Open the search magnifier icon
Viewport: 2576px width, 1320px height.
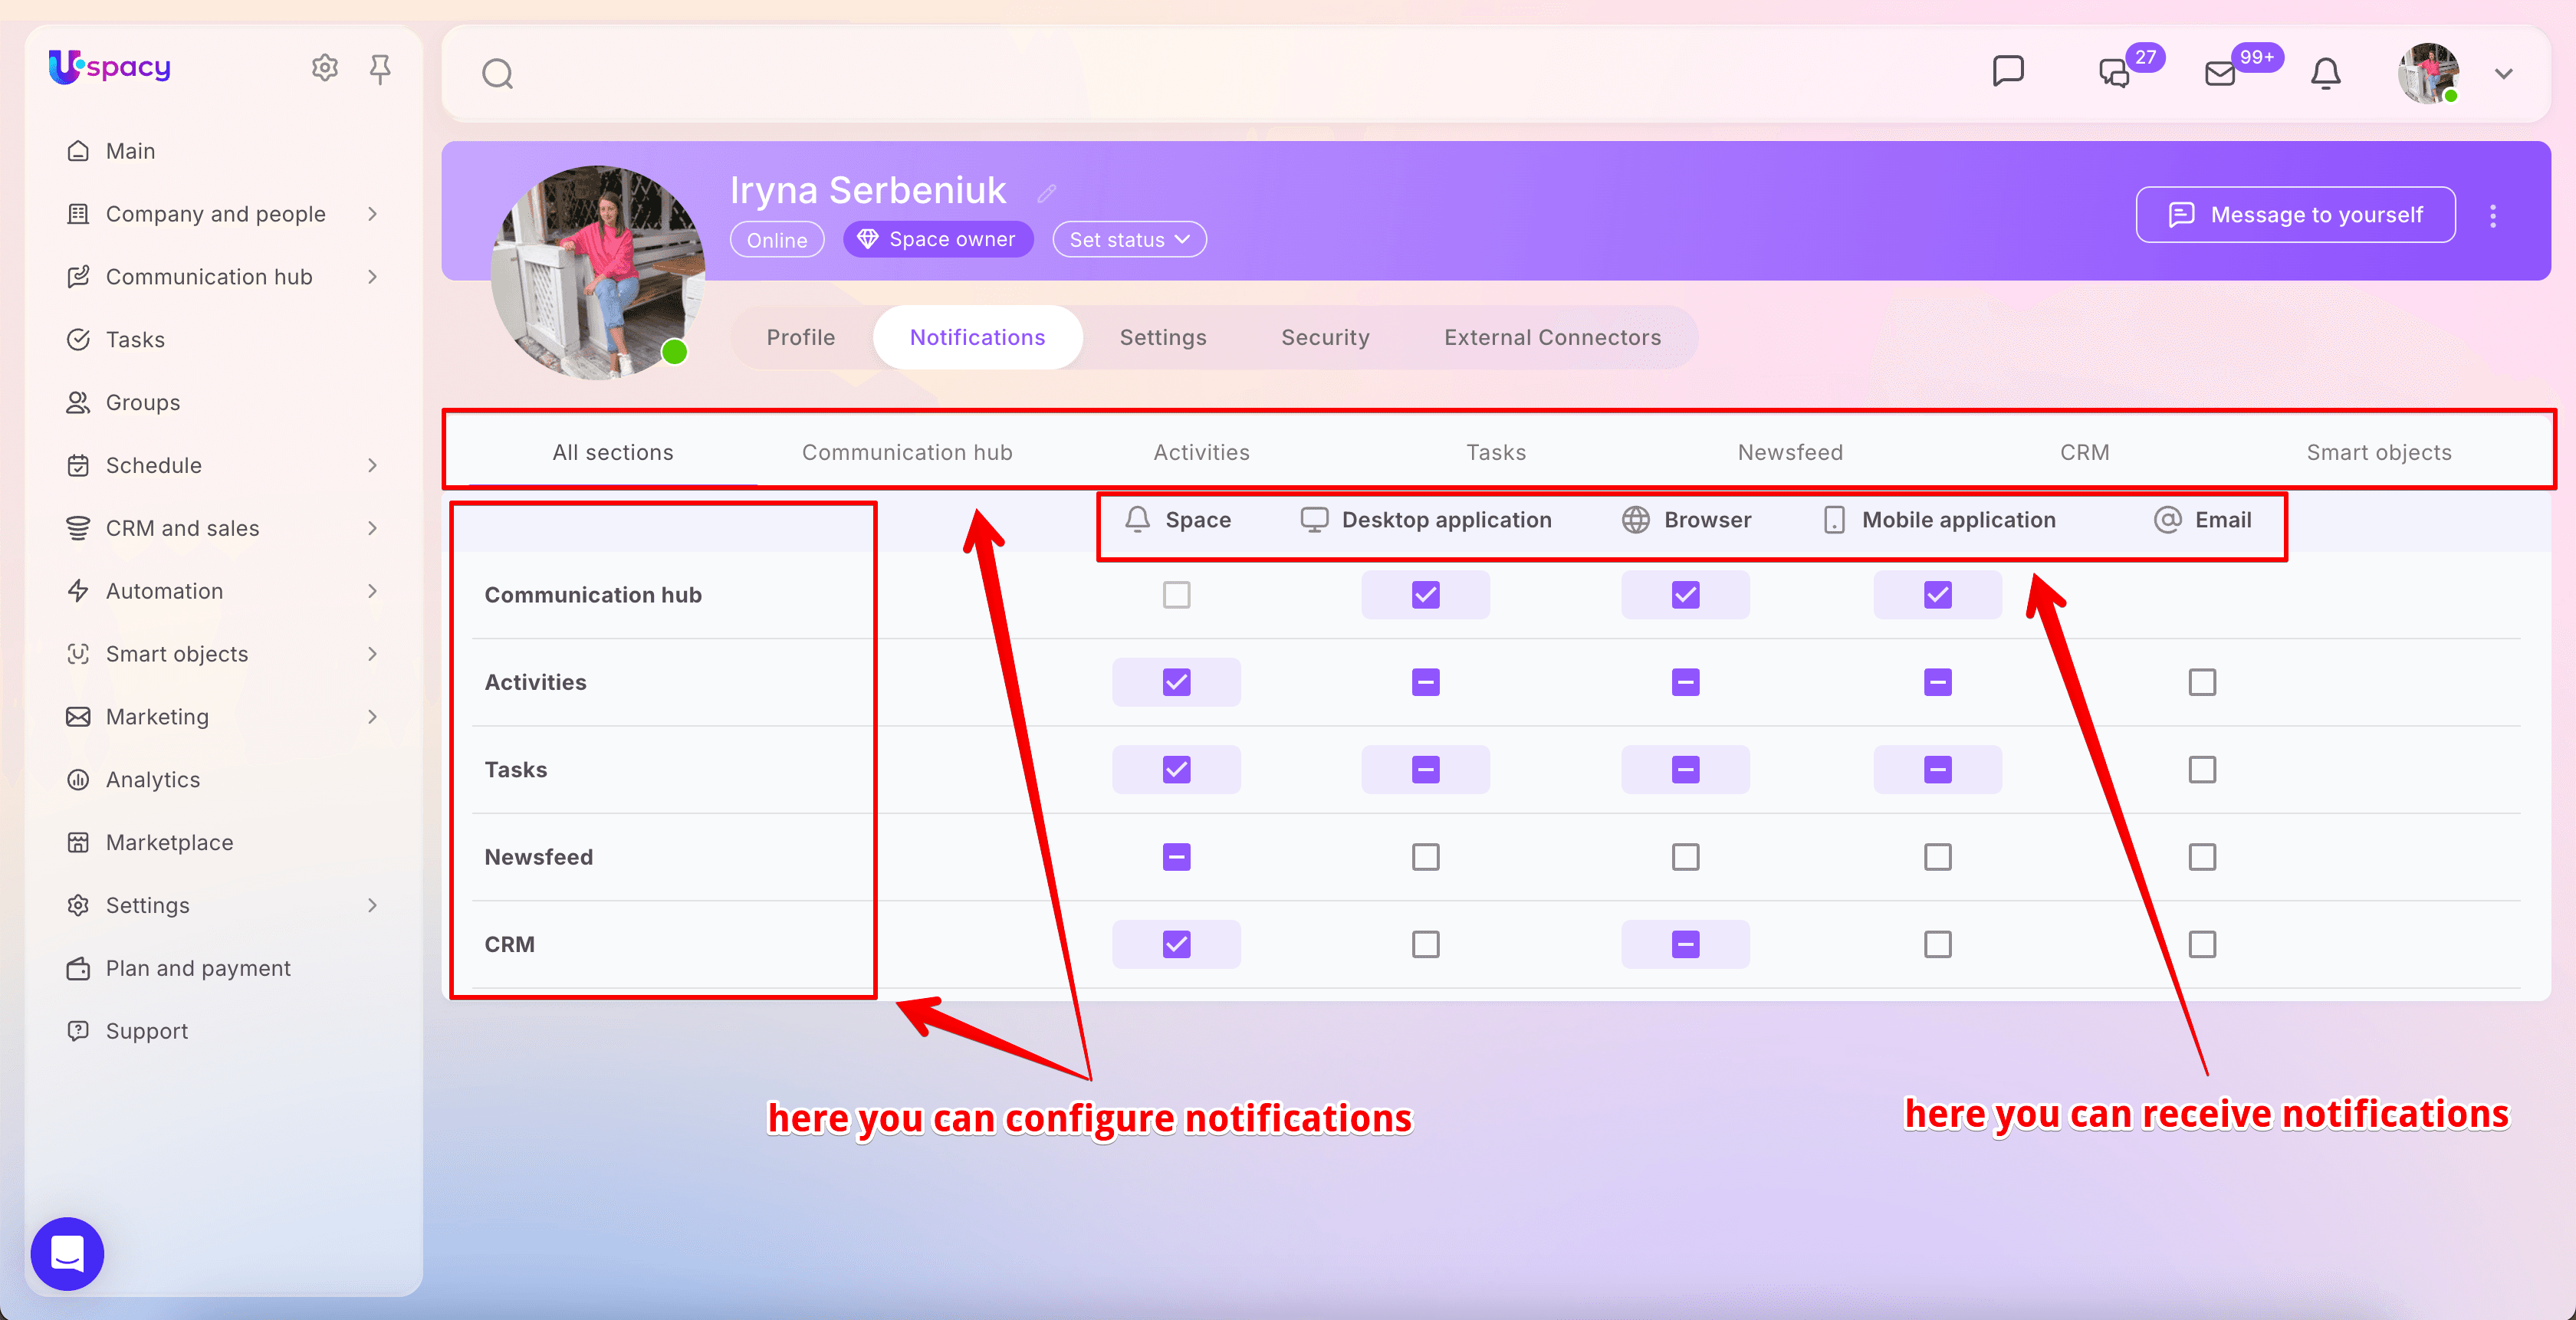(x=497, y=74)
